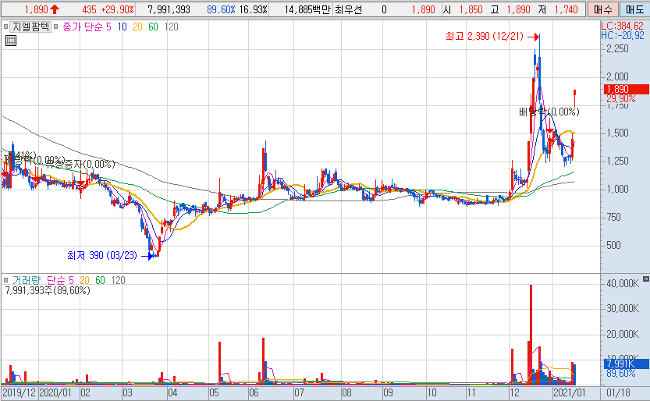650x401 pixels.
Task: Click the 7,991,393 volume value in header
Action: tap(169, 9)
